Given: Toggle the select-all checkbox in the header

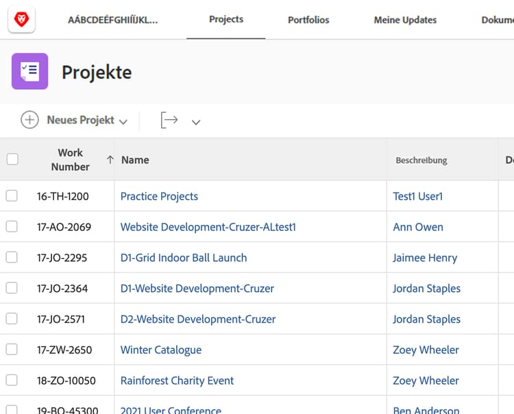Looking at the screenshot, I should point(12,160).
